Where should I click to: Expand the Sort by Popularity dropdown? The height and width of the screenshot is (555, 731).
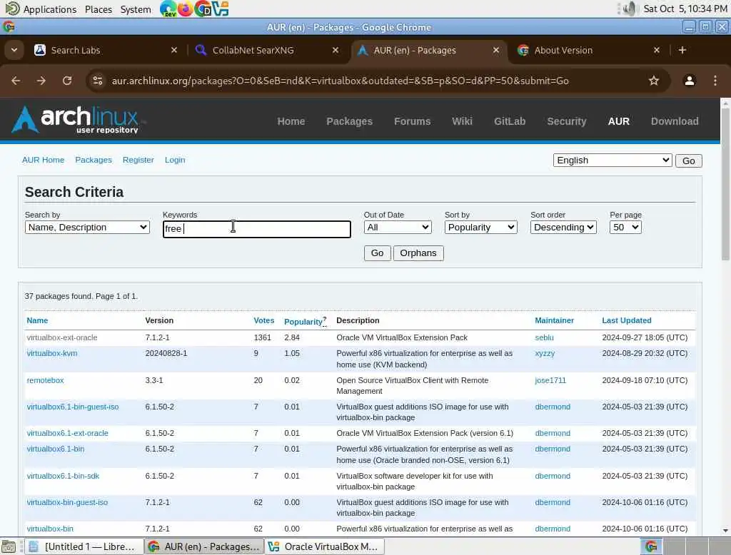pos(480,227)
